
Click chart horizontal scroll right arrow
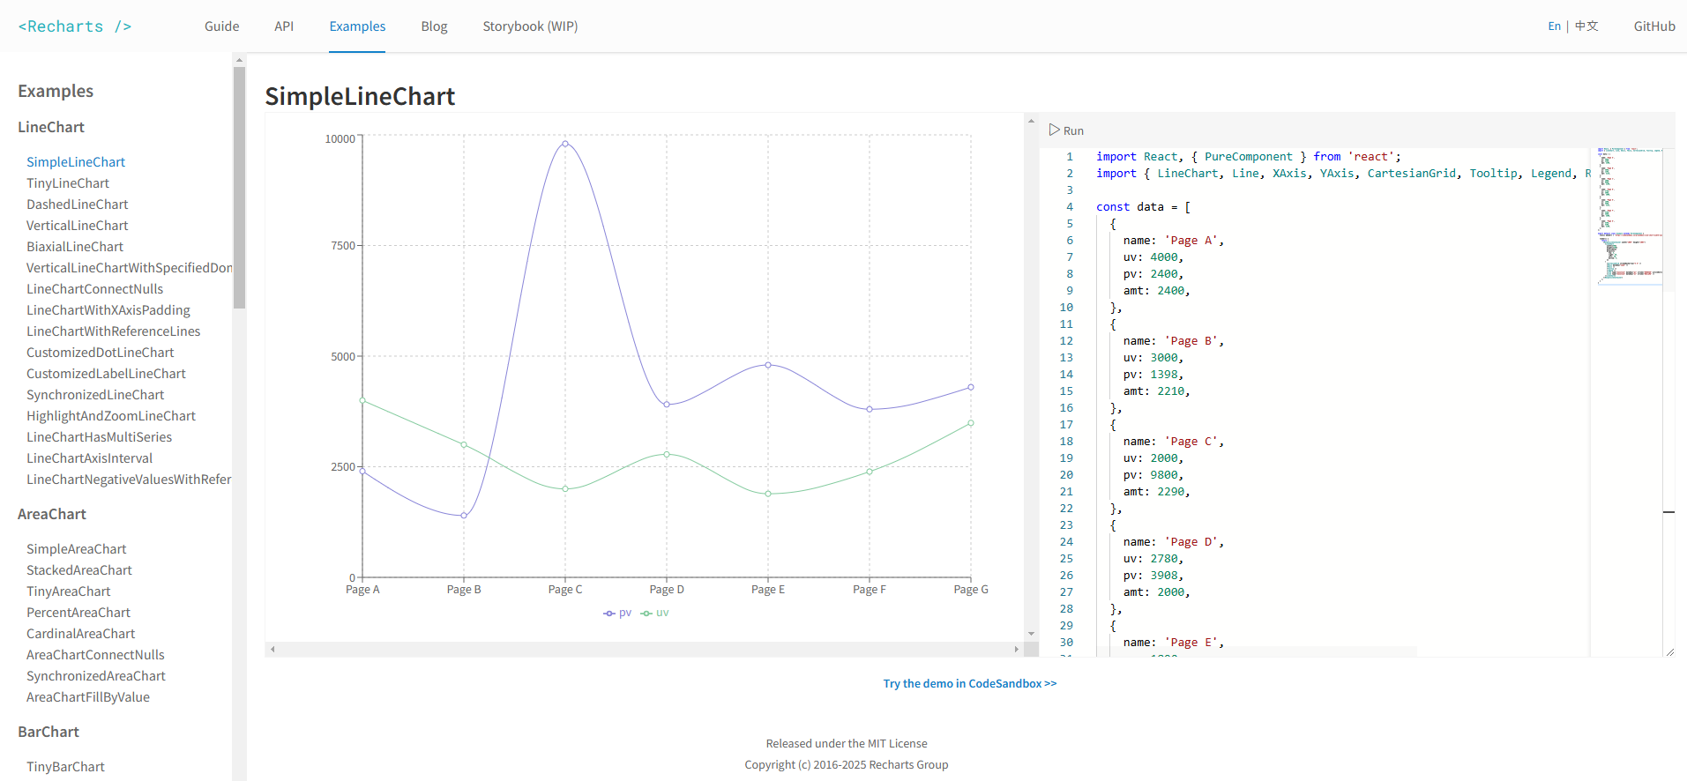[1016, 649]
